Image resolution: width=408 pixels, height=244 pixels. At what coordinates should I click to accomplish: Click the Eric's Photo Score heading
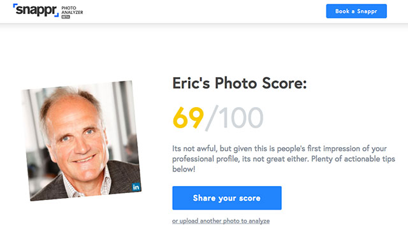[x=240, y=83]
